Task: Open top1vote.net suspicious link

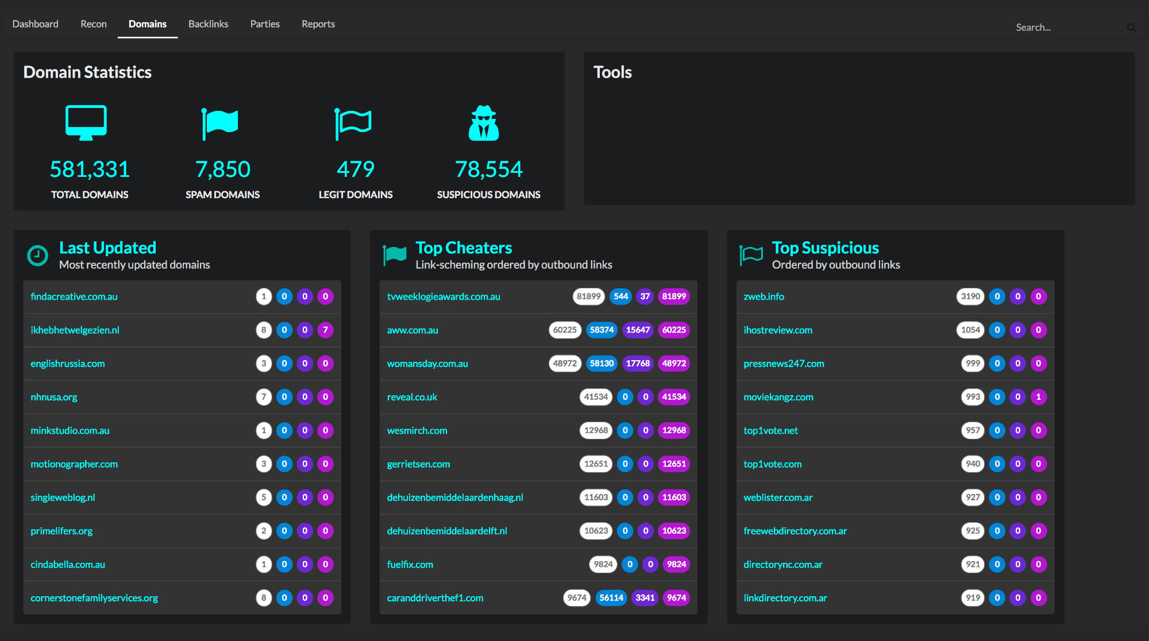Action: click(x=771, y=431)
